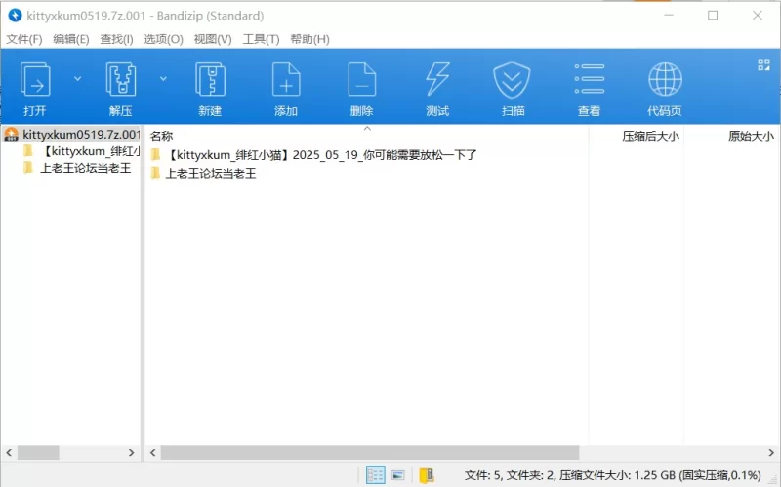The height and width of the screenshot is (487, 781).
Task: Expand the dropdown arrow beside 解压
Action: [163, 79]
